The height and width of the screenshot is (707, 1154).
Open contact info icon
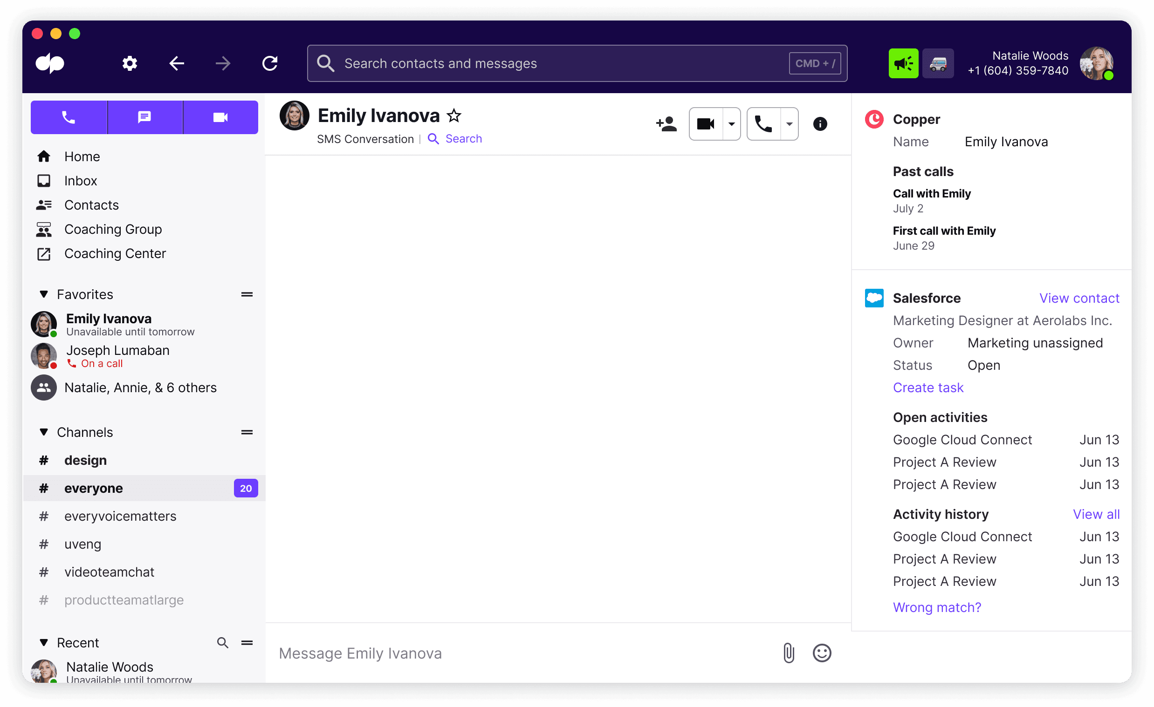(x=820, y=124)
